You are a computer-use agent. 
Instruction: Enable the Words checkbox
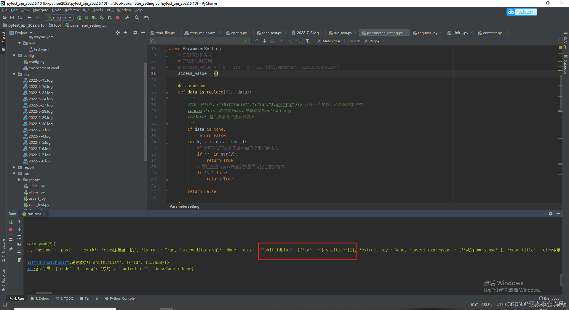coord(346,41)
